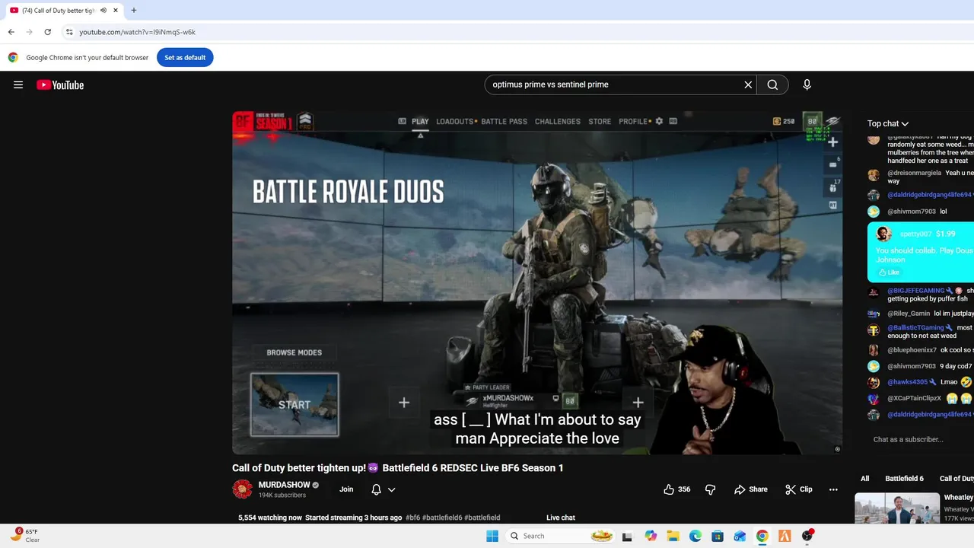Open the MURDASHOW channel name link
974x548 pixels.
284,485
